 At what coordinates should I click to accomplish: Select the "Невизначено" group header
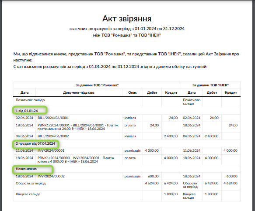pos(26,169)
